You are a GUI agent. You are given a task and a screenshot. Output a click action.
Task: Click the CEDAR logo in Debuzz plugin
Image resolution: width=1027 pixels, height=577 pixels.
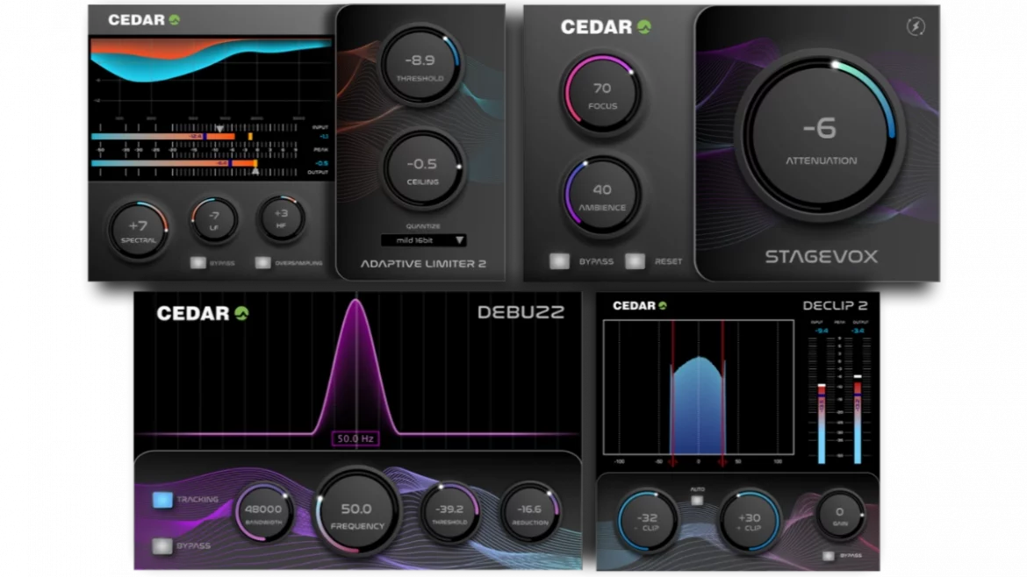click(x=203, y=313)
